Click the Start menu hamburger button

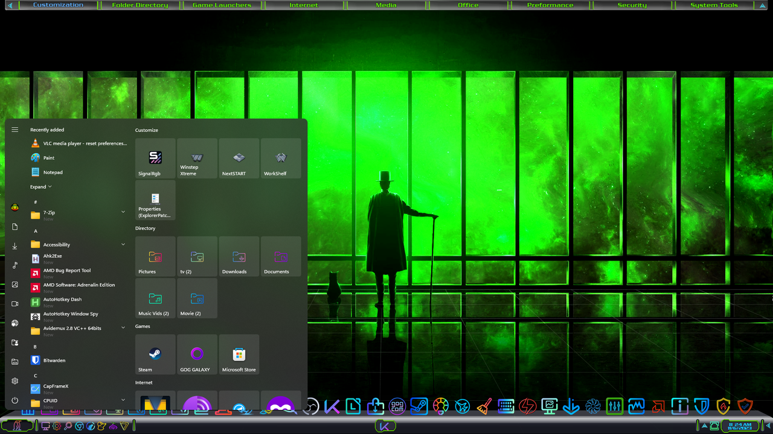tap(15, 130)
